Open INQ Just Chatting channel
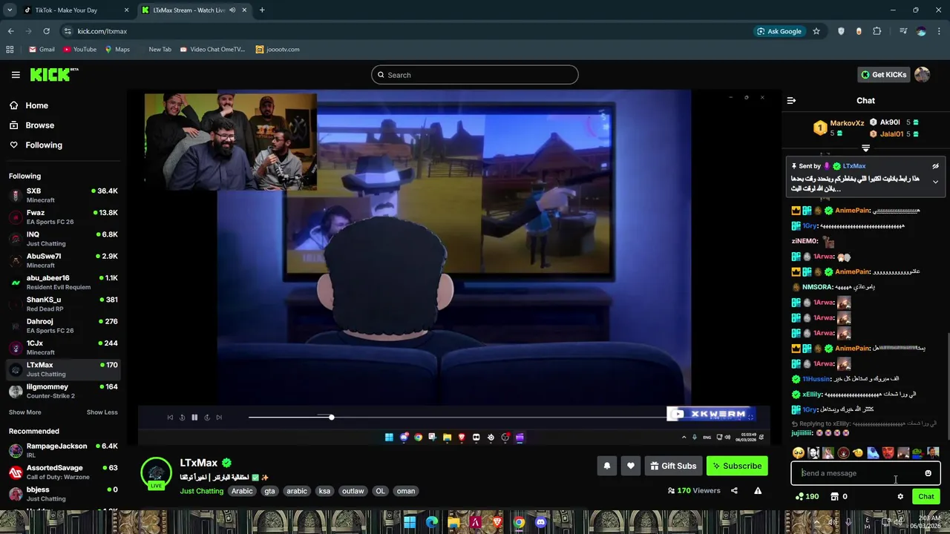Viewport: 950px width, 534px height. coord(63,239)
